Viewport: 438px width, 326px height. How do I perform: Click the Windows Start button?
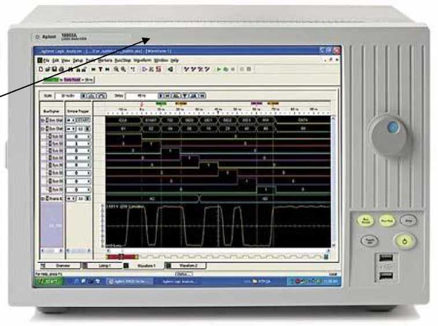click(x=49, y=281)
